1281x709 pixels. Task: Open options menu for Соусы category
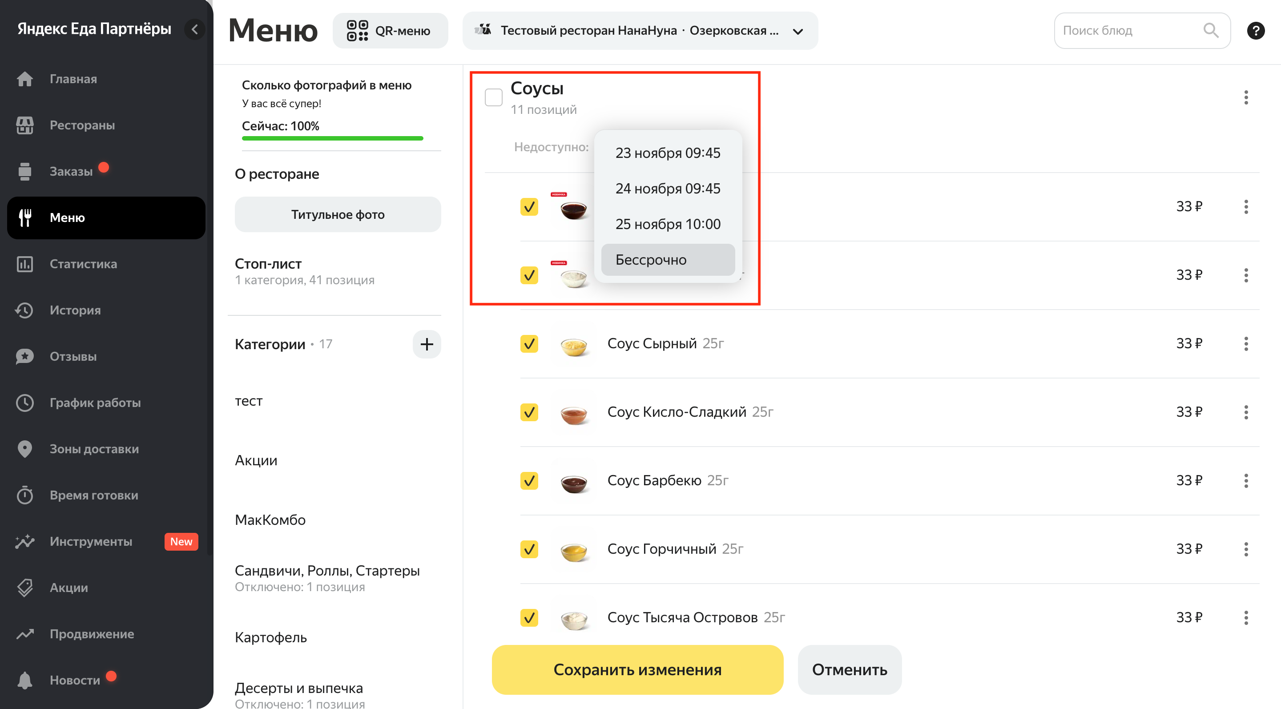pyautogui.click(x=1246, y=97)
